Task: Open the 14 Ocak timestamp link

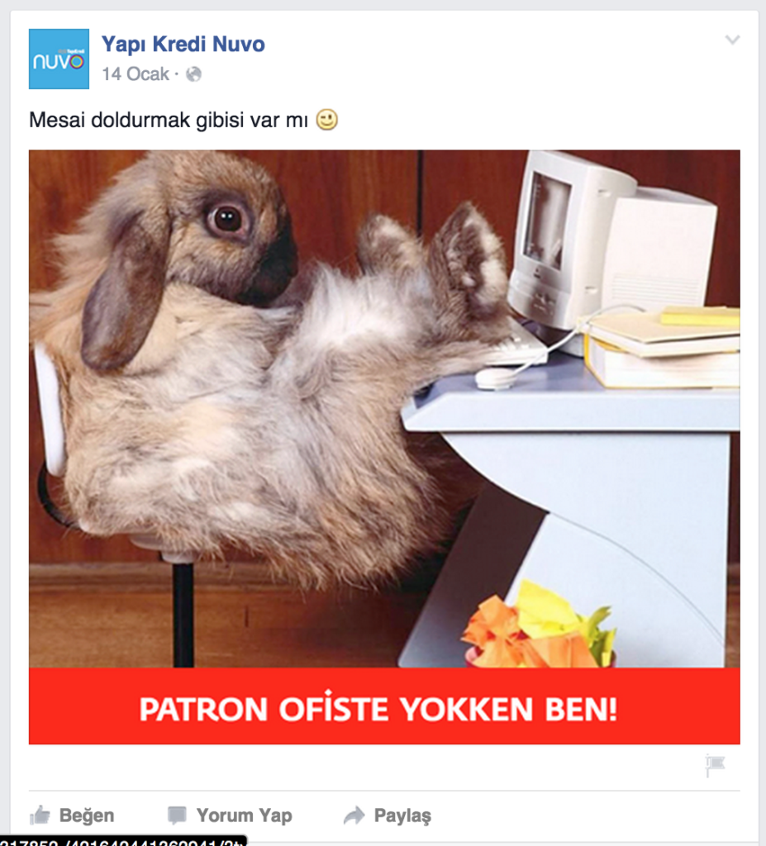Action: coord(136,74)
